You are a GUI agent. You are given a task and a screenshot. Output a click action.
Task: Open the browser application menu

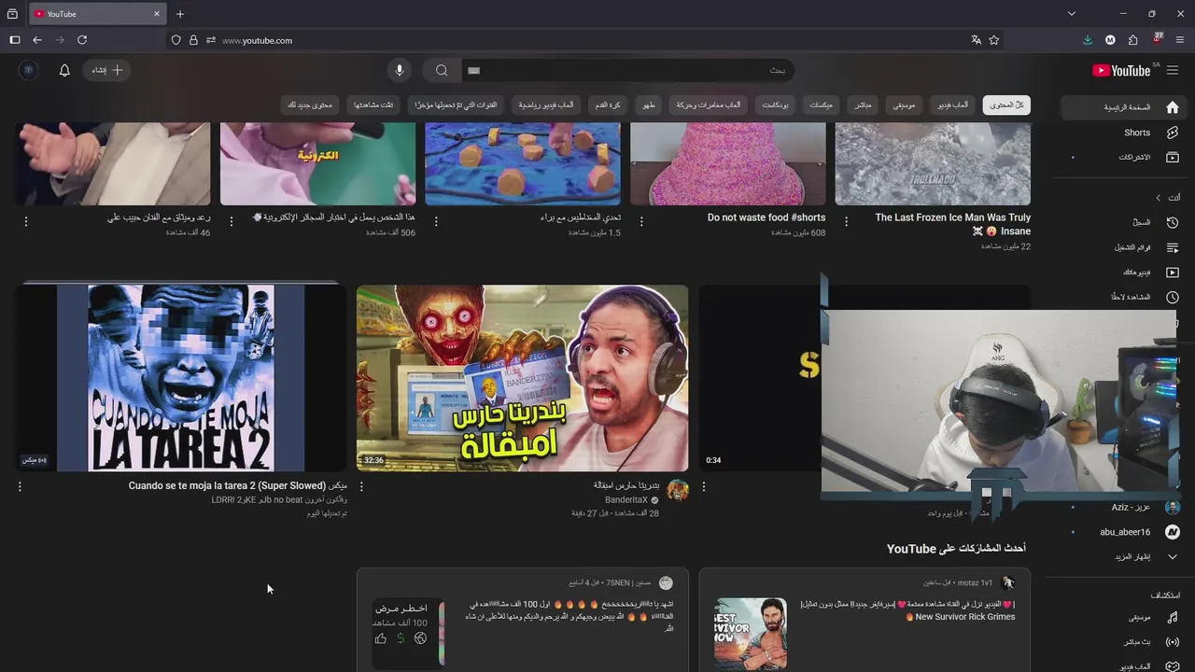point(1180,40)
